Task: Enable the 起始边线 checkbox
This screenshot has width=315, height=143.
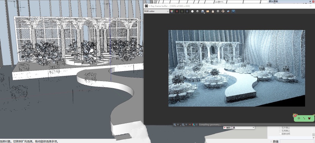Action: (x=280, y=133)
